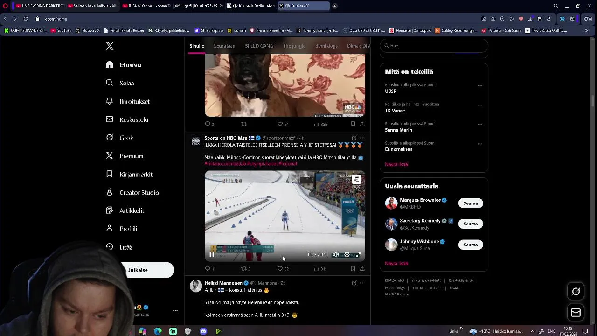Open video settings gear
This screenshot has height=336, width=597.
[x=347, y=255]
